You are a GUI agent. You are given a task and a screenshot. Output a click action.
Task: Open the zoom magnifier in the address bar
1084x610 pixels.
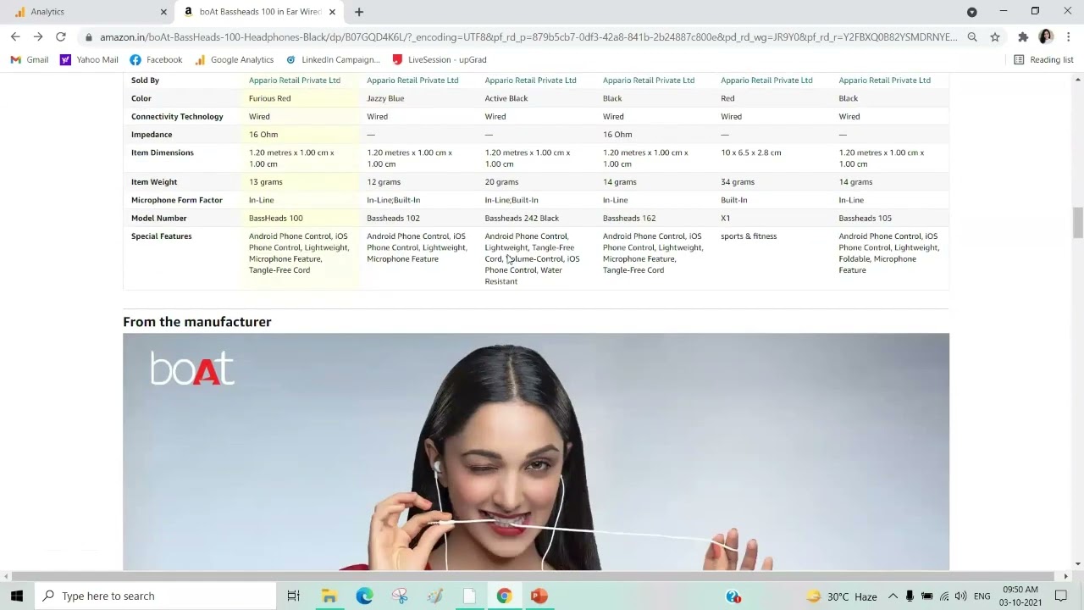pyautogui.click(x=972, y=37)
